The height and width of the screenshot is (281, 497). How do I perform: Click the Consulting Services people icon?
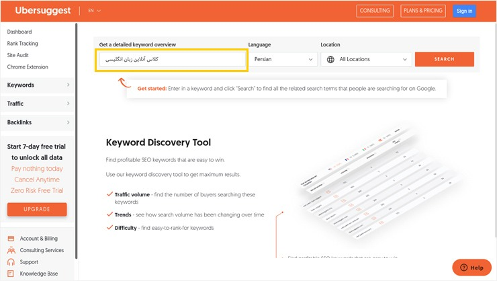point(11,250)
